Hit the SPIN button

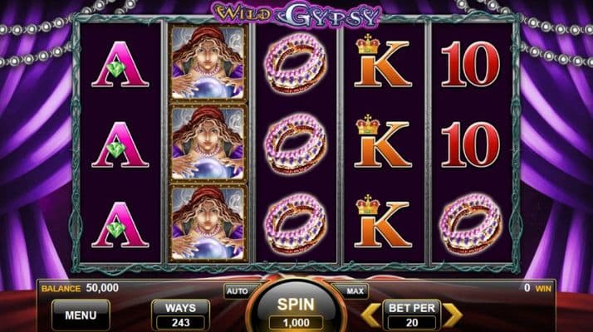(296, 305)
